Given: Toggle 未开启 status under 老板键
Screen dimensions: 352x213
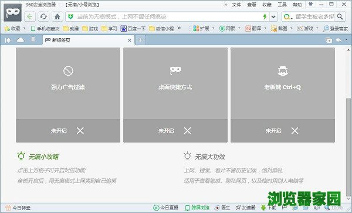Looking at the screenshot, I should tap(283, 131).
